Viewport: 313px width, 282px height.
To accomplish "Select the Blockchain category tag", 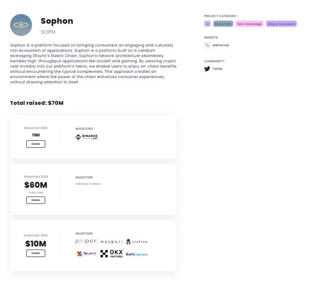I will (x=223, y=24).
